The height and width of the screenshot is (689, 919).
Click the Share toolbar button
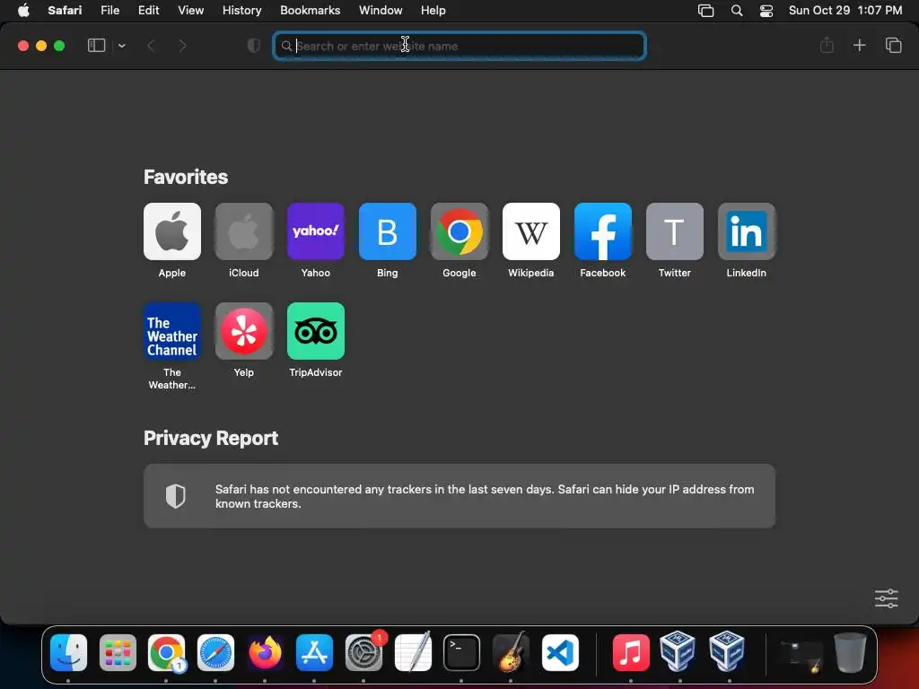click(x=827, y=45)
